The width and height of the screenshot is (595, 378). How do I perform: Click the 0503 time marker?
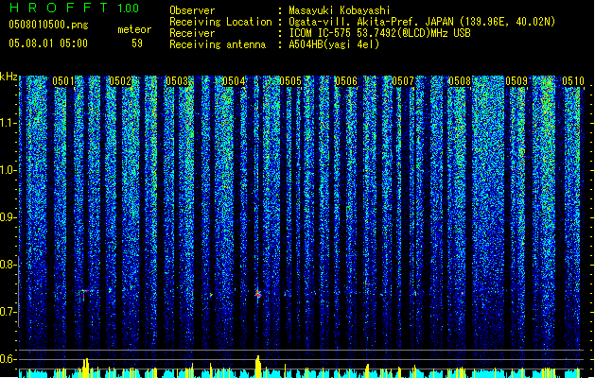(x=177, y=81)
